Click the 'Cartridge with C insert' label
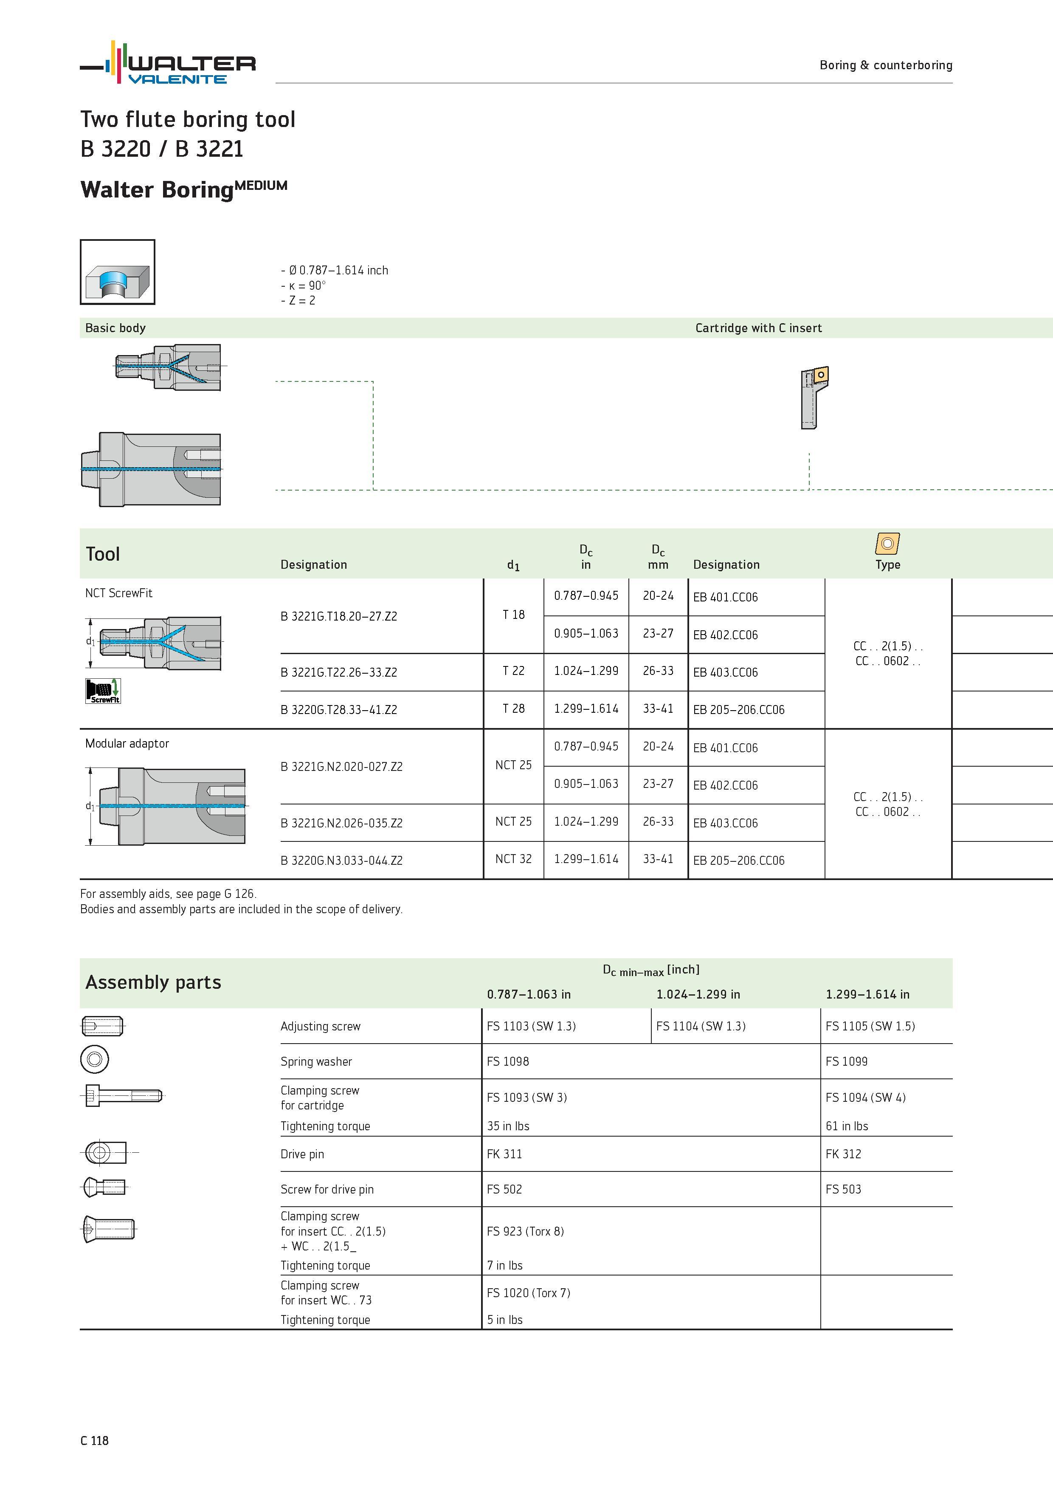1053x1490 pixels. pos(758,328)
